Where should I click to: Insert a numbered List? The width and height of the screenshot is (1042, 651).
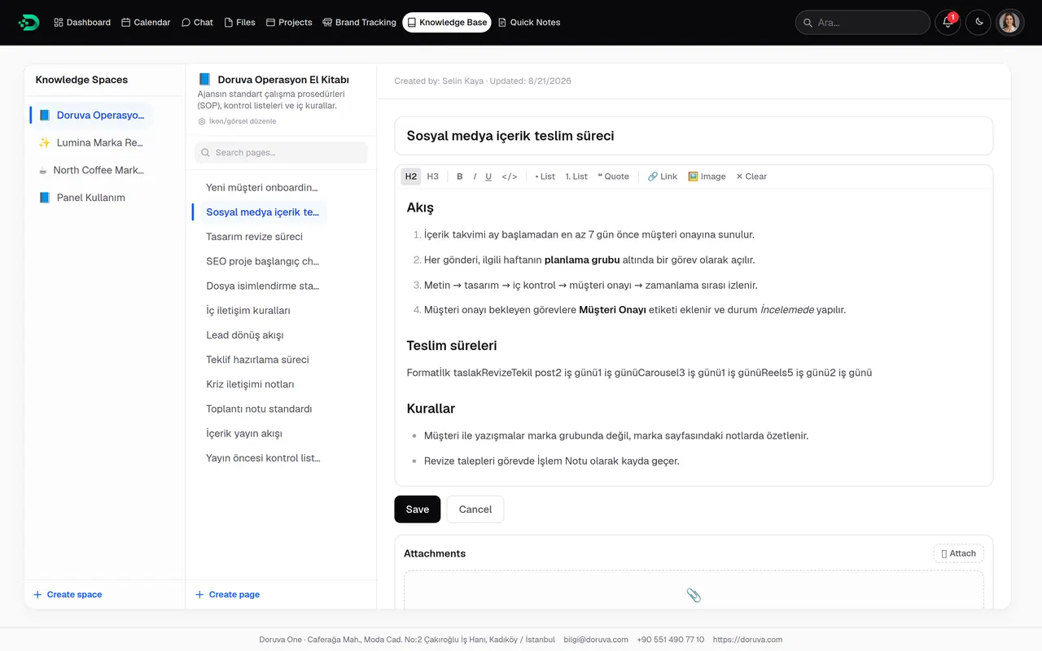point(576,177)
